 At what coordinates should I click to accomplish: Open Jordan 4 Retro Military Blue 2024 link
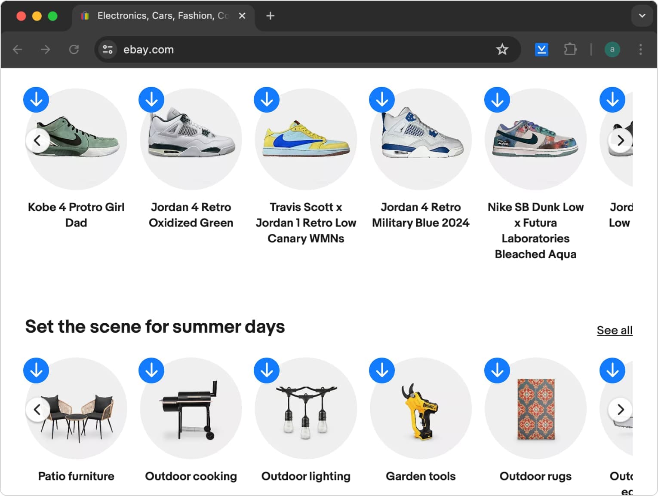point(421,215)
